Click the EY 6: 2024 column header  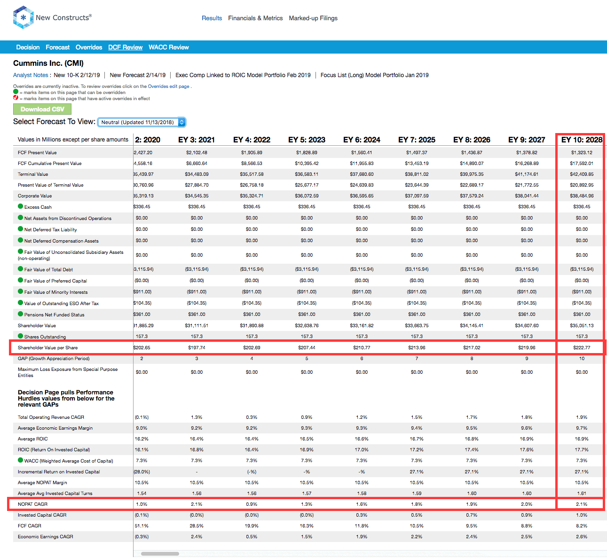(362, 140)
